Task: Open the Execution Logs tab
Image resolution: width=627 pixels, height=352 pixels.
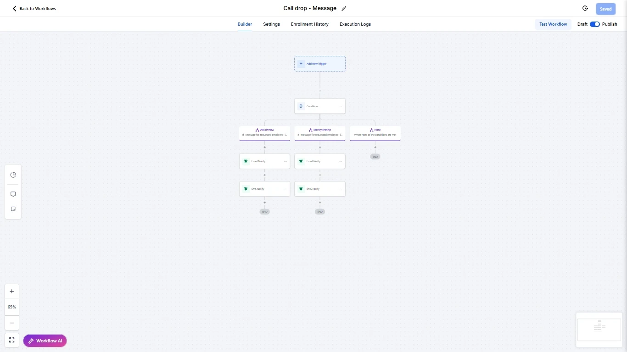Action: pyautogui.click(x=355, y=24)
